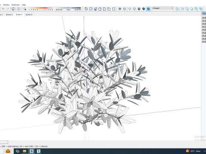Switch to Top view

(x=91, y=9)
